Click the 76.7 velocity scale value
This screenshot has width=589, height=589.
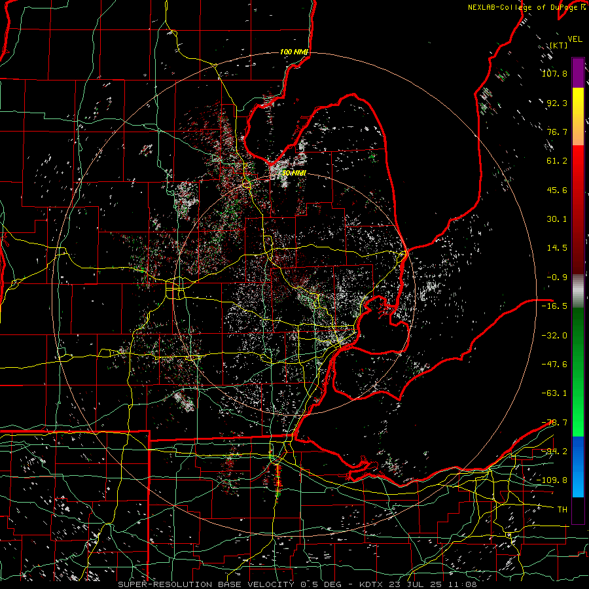(557, 132)
